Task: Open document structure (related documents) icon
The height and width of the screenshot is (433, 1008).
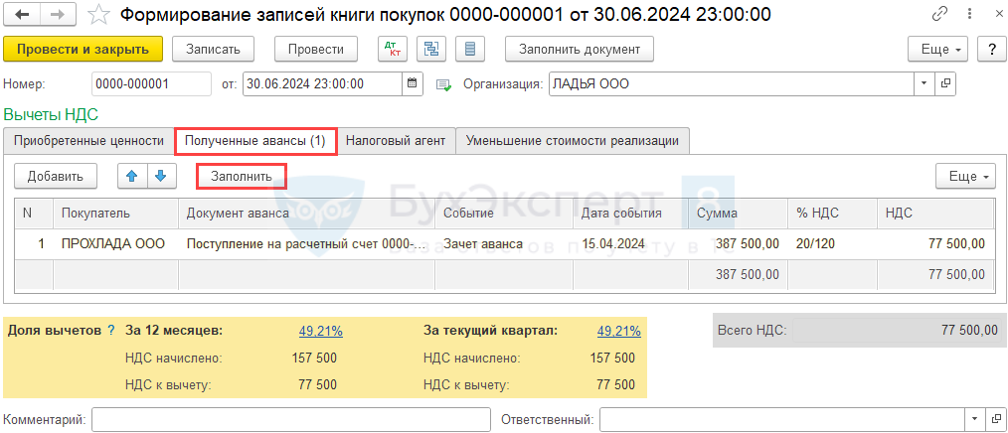Action: coord(431,49)
